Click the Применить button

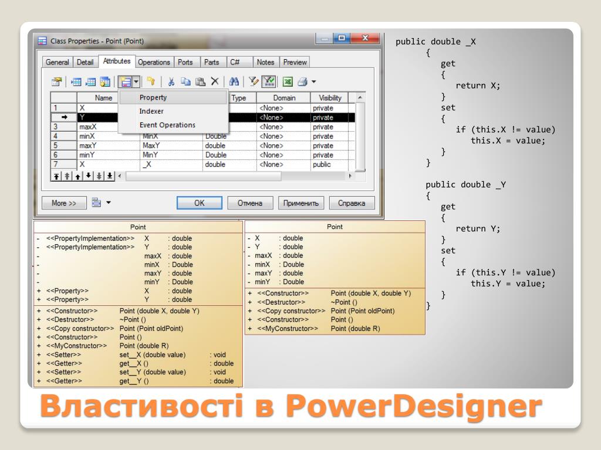tap(301, 203)
